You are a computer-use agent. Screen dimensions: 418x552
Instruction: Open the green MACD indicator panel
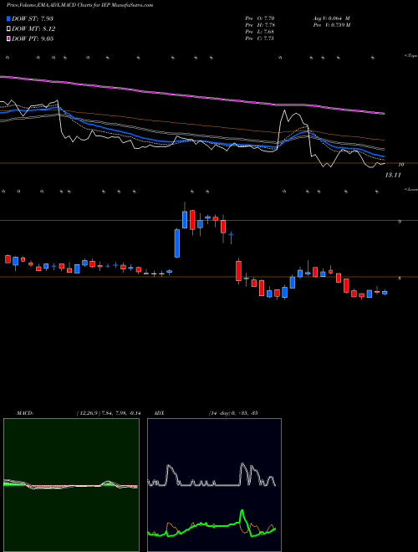(x=71, y=485)
